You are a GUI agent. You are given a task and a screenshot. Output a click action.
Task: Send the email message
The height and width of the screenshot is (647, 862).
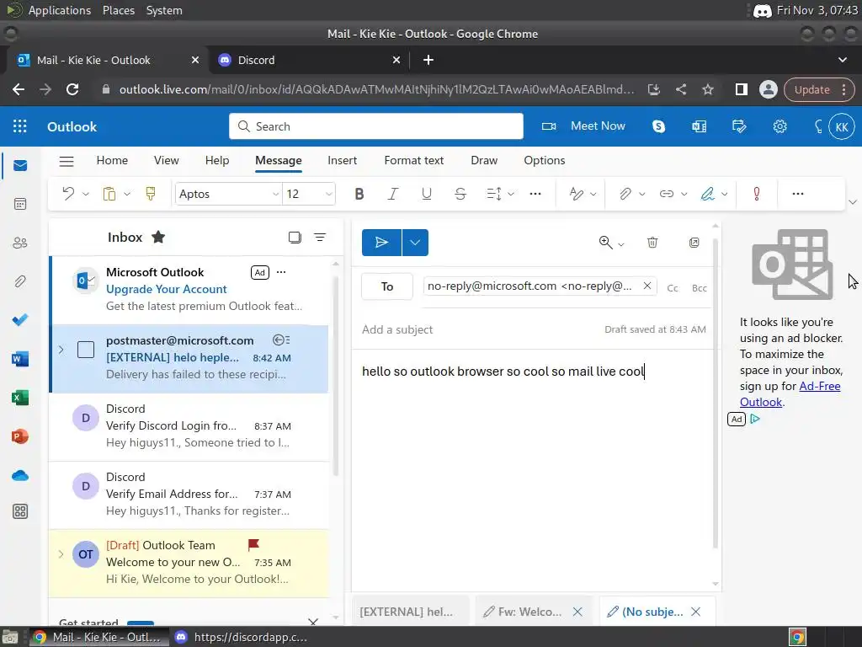tap(381, 243)
